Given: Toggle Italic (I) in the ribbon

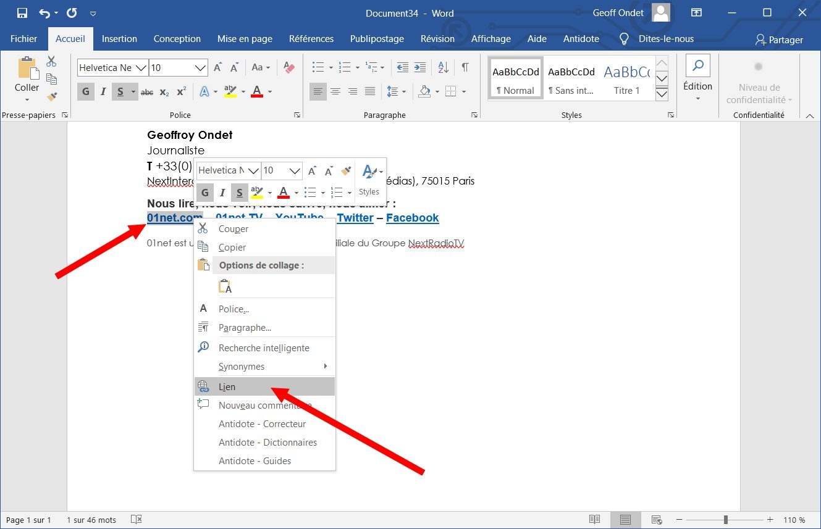Looking at the screenshot, I should 103,92.
